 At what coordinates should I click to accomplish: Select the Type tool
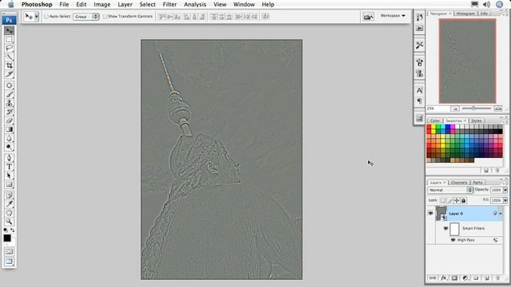click(x=9, y=167)
